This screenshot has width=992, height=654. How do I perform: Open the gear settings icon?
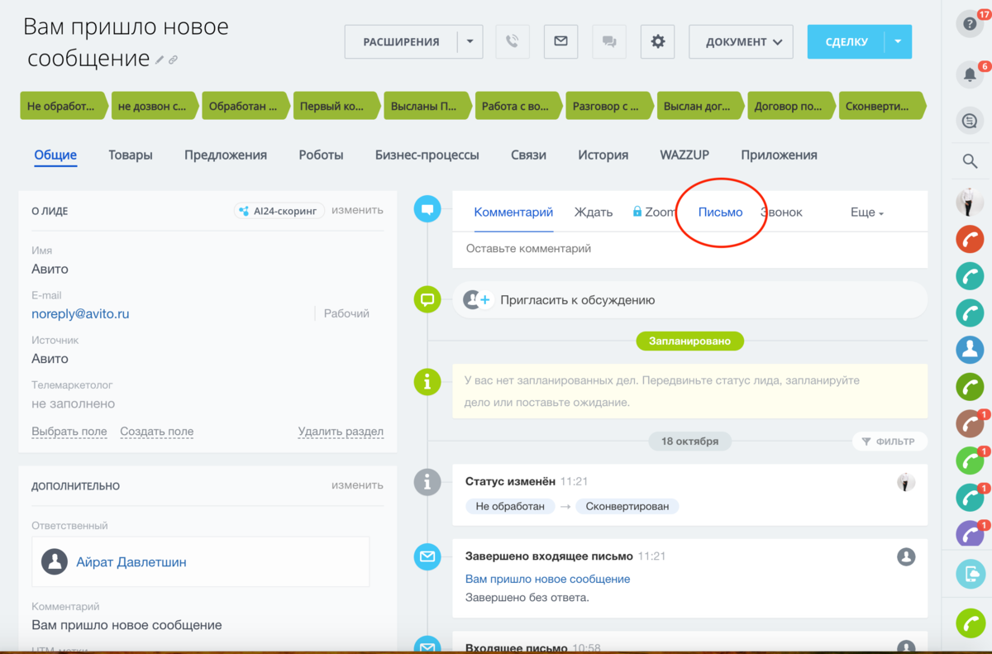(658, 41)
